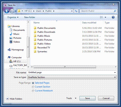Select Music library
The image size is (121, 107).
coord(14,34)
